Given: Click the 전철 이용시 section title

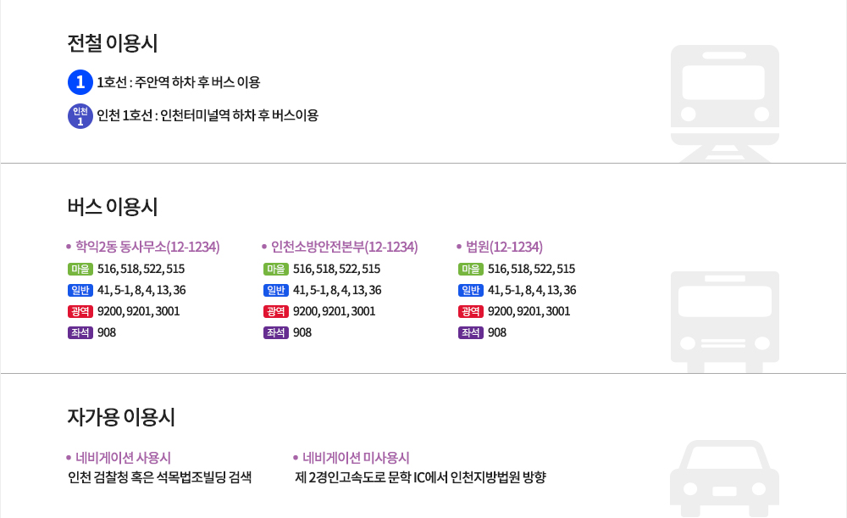Looking at the screenshot, I should pyautogui.click(x=113, y=43).
